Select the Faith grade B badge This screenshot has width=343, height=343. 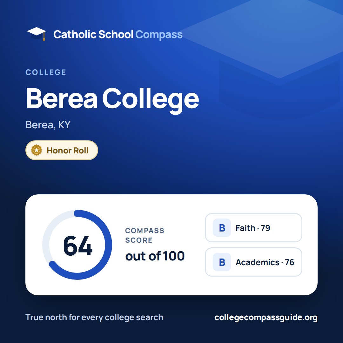click(222, 228)
